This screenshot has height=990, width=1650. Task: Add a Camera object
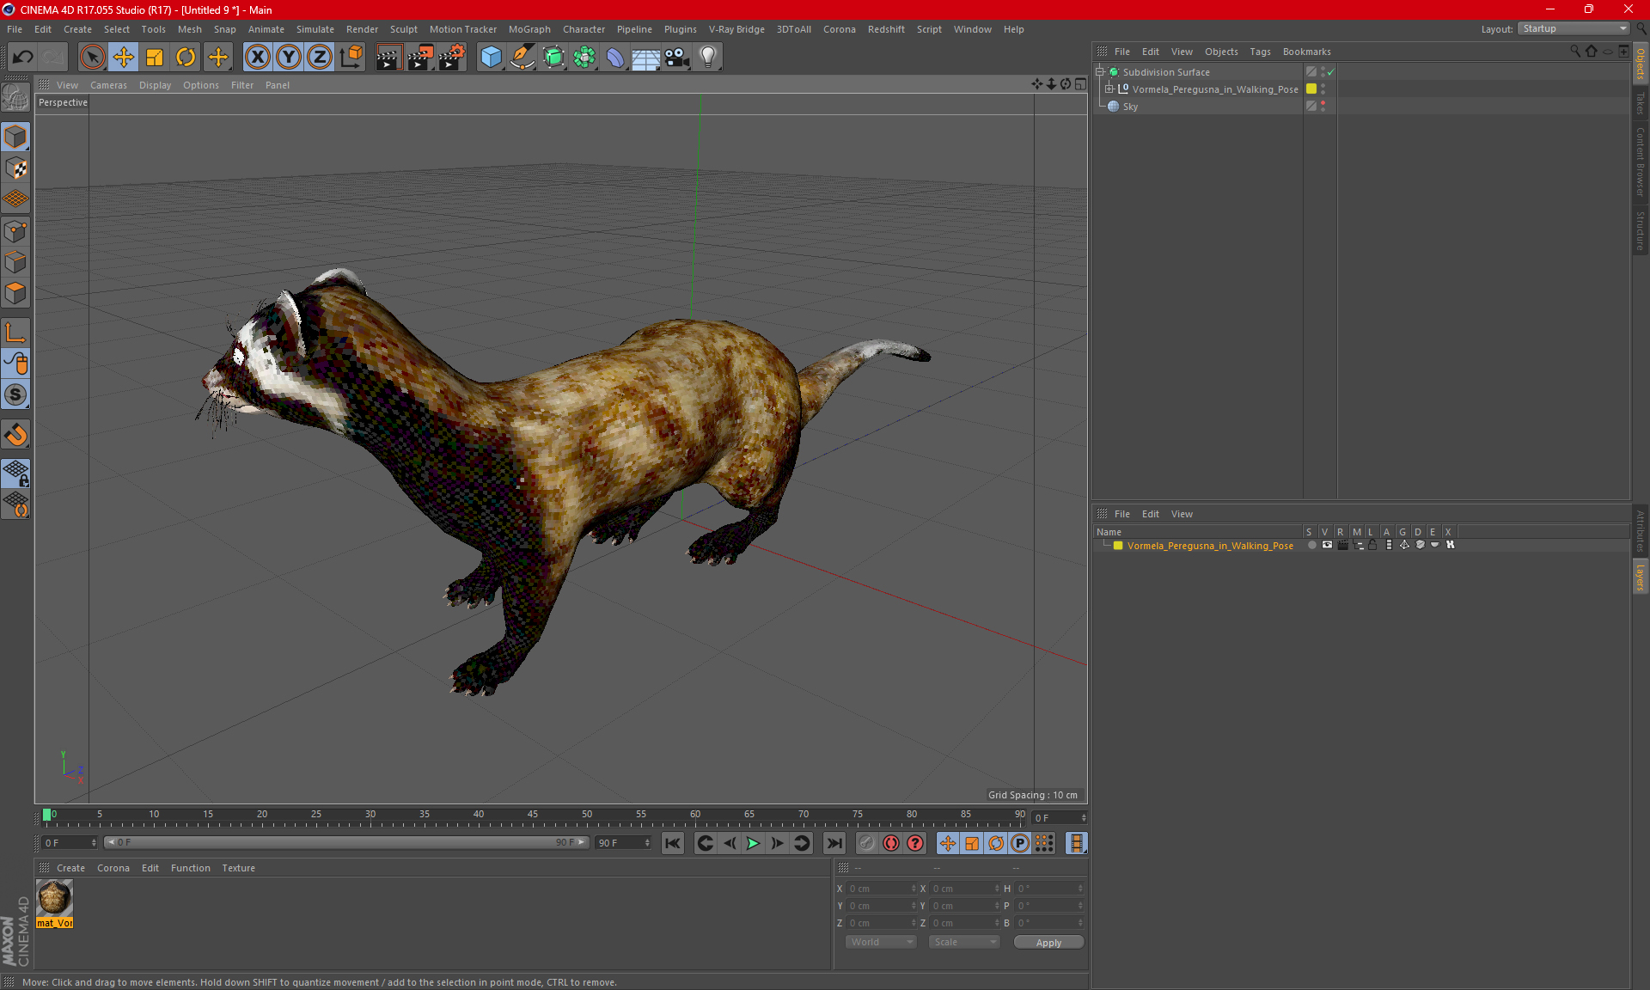(677, 58)
